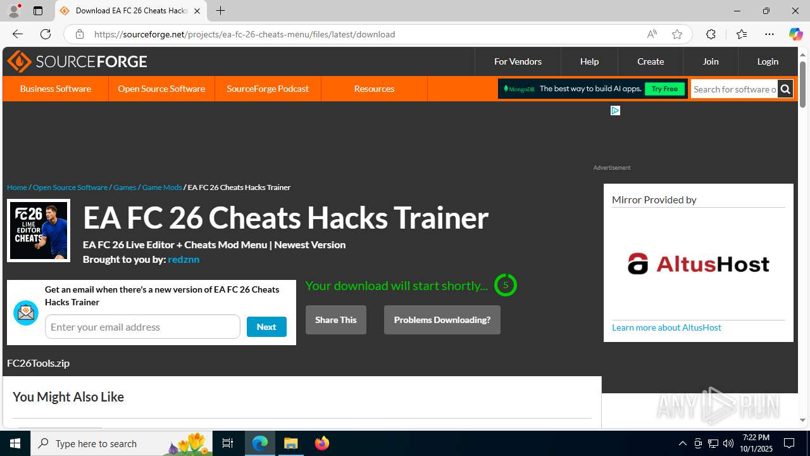Open Task View on taskbar
Screen dimensions: 810x456
[x=228, y=443]
